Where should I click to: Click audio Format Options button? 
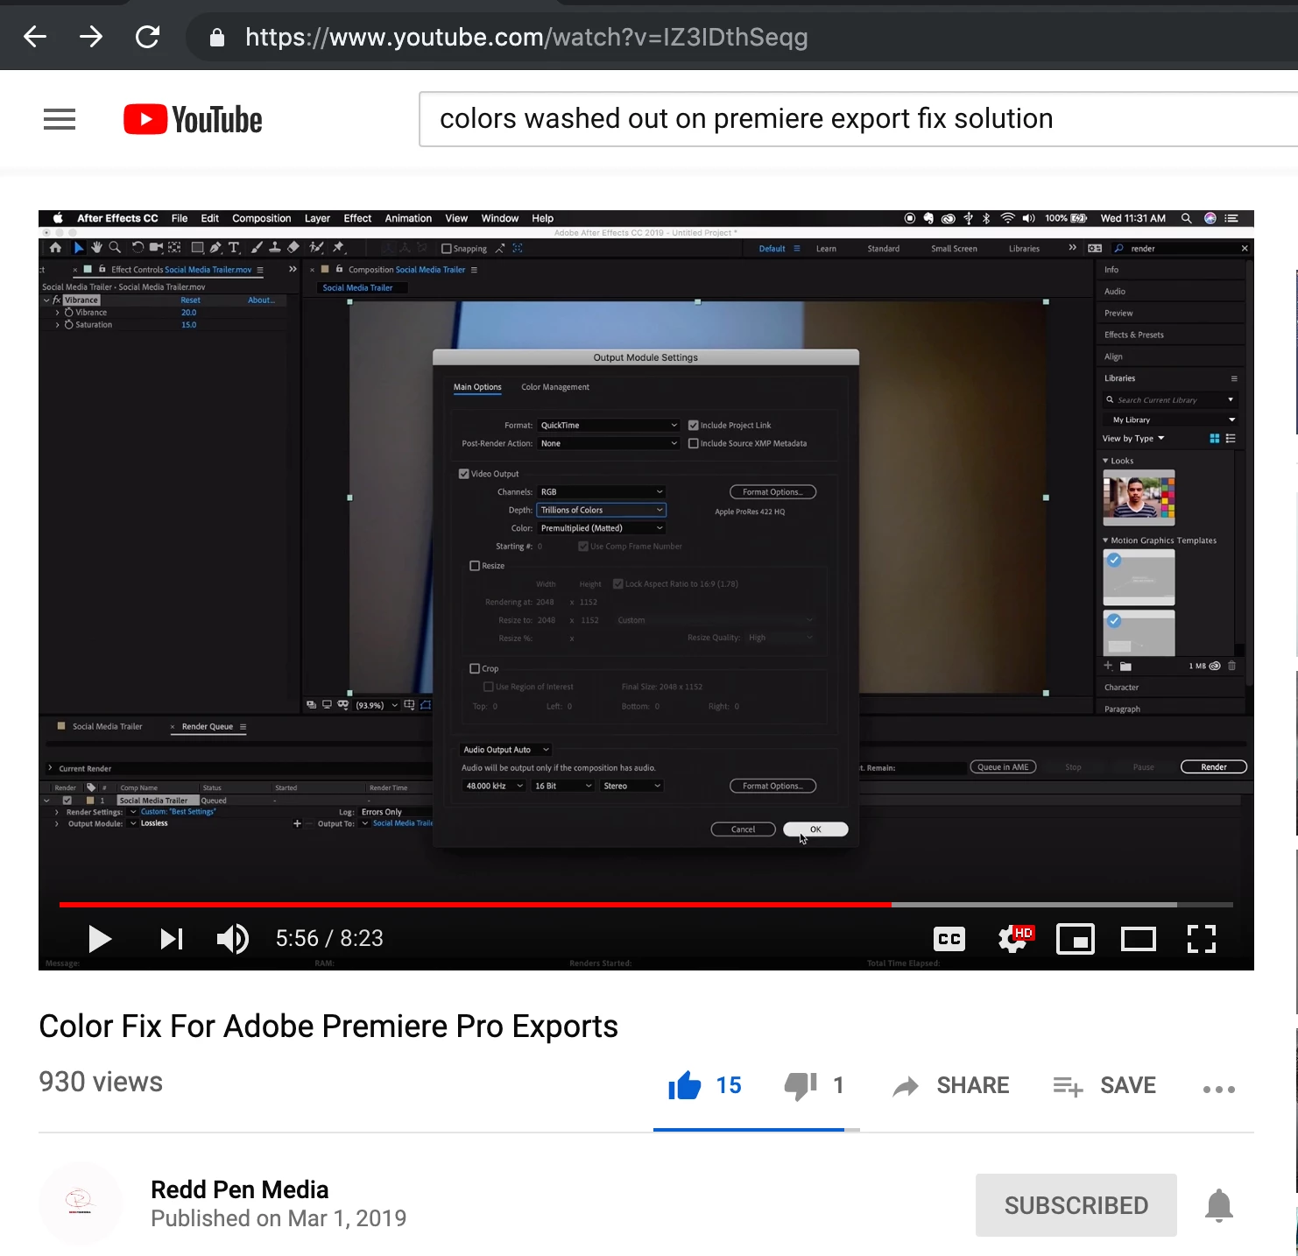click(772, 787)
